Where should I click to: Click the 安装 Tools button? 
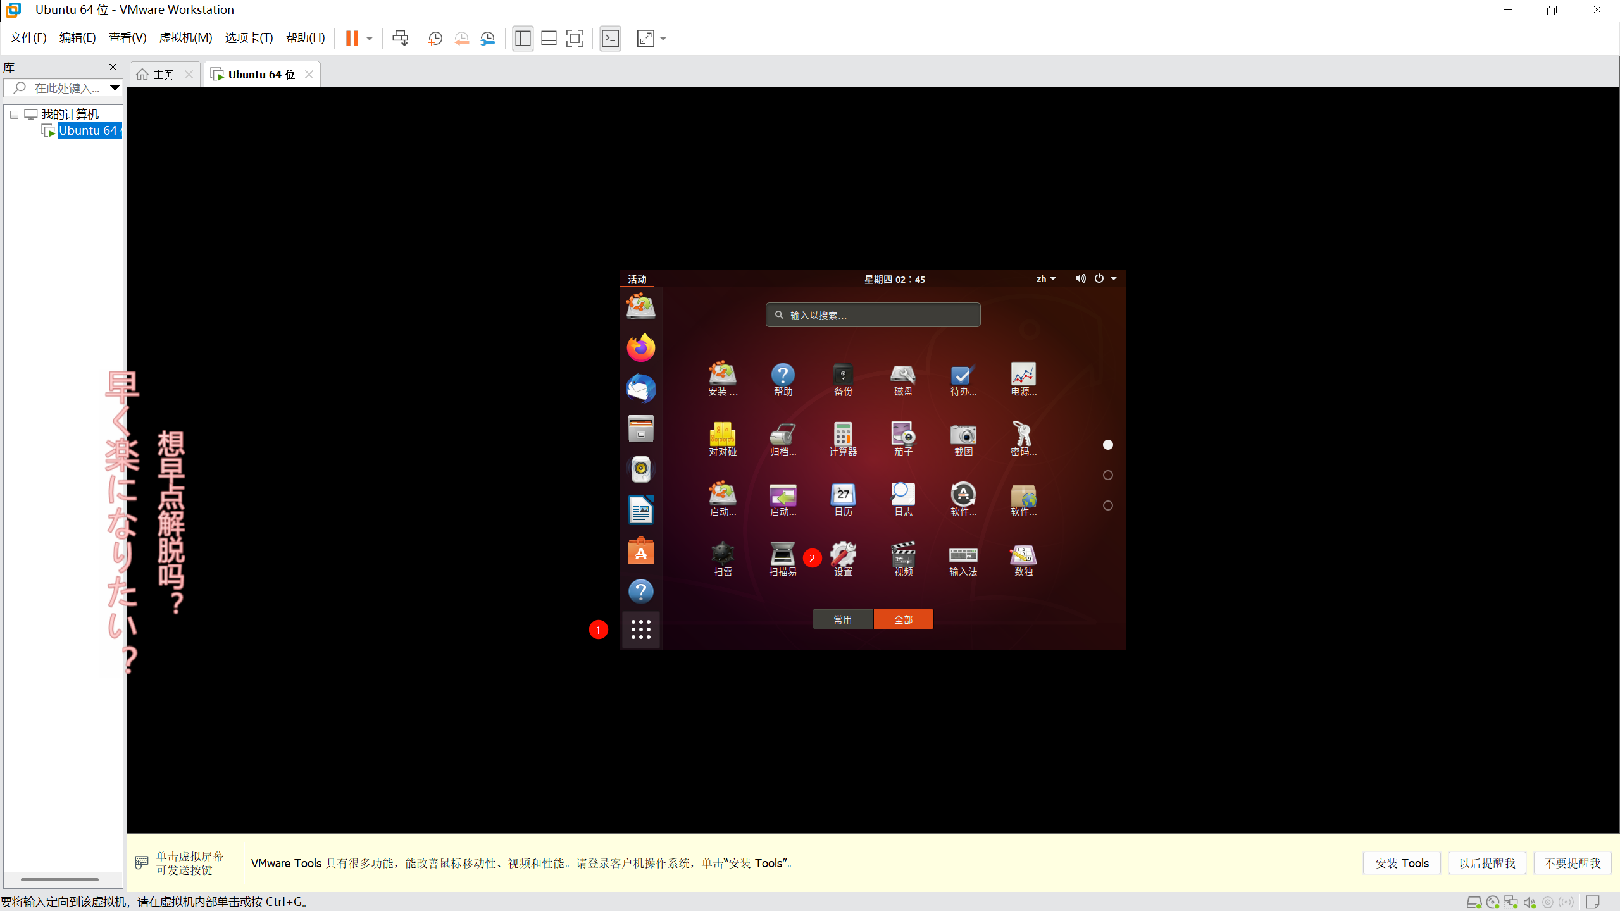tap(1402, 863)
